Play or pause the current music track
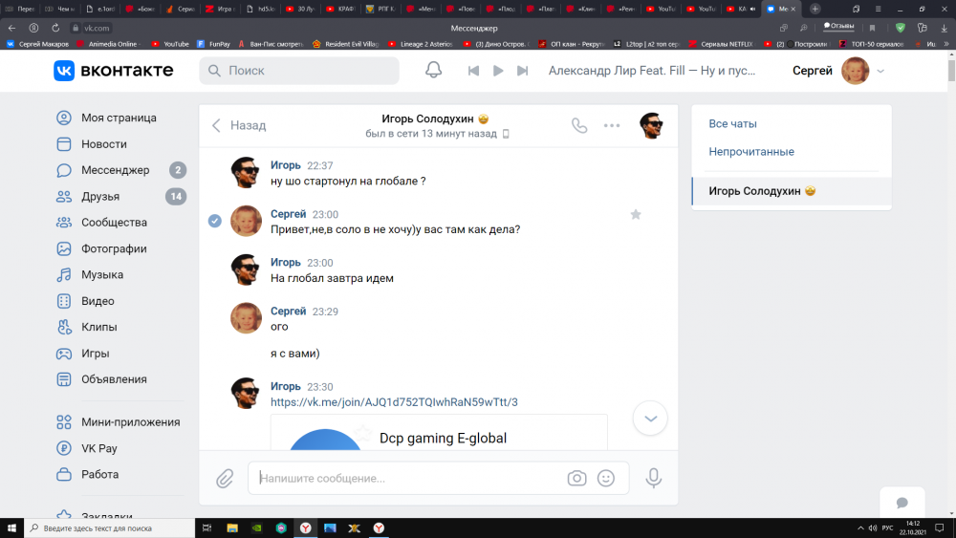The image size is (956, 538). [x=497, y=71]
